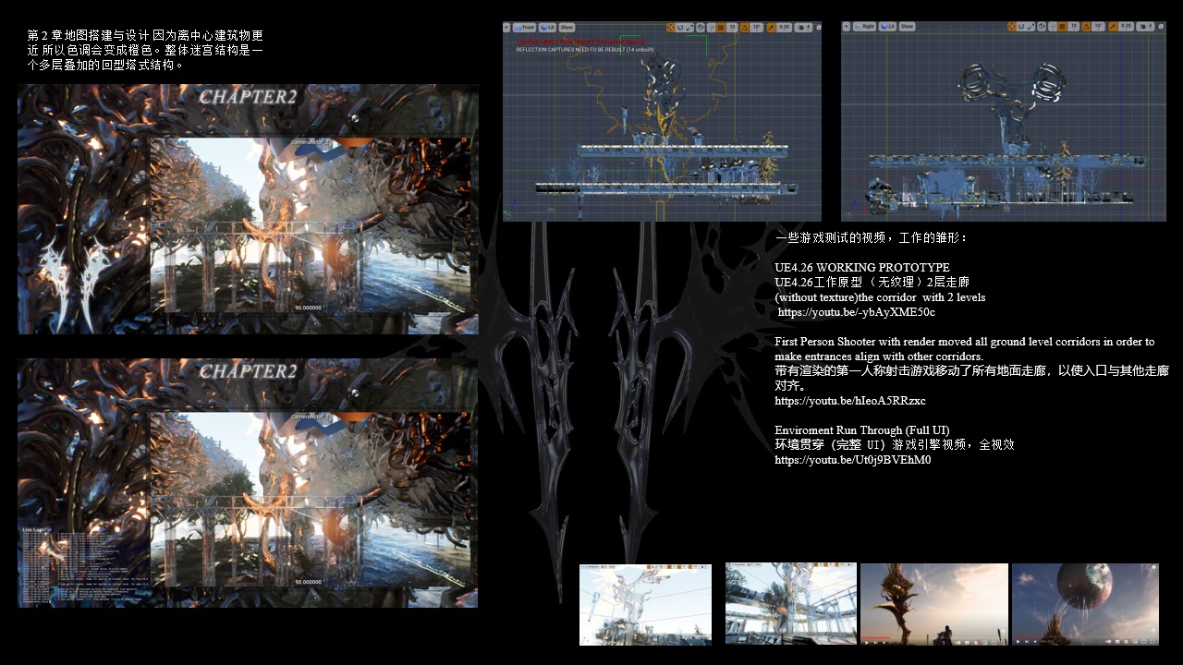Viewport: 1183px width, 665px height.
Task: Open the rotation snap 10° dropdown in Front viewport
Action: [x=757, y=28]
